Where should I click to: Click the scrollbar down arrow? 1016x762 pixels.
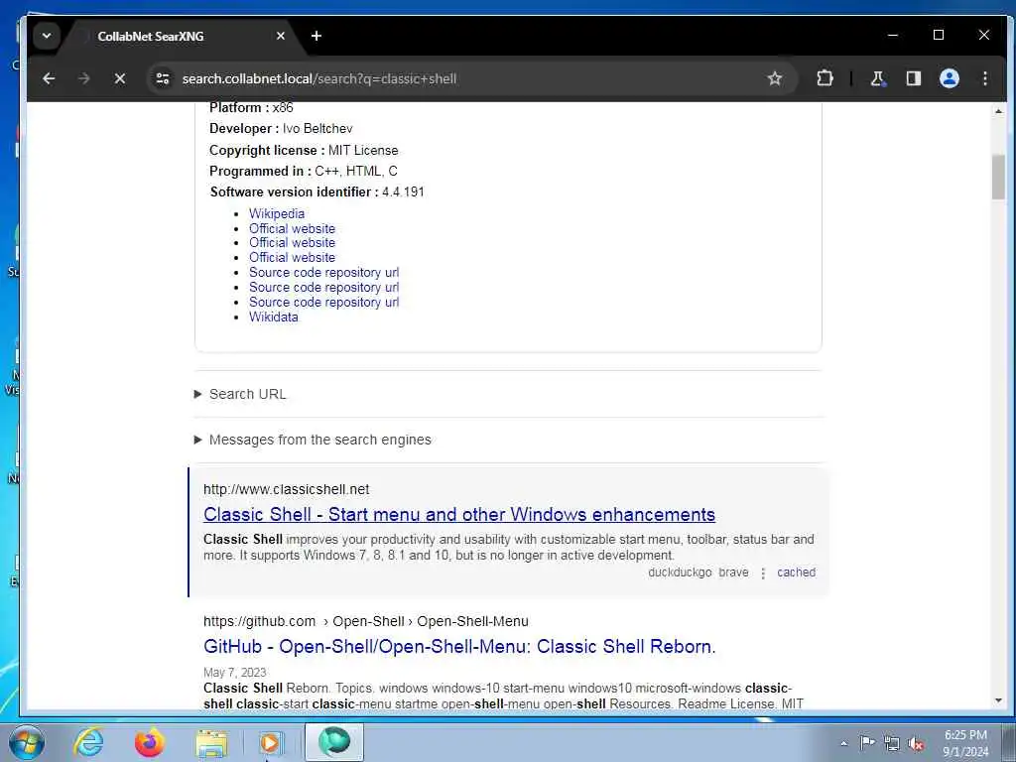pyautogui.click(x=998, y=700)
